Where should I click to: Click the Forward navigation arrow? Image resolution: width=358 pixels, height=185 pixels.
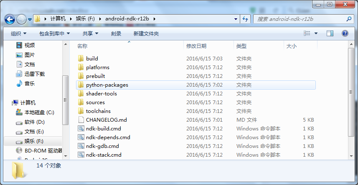(21, 19)
